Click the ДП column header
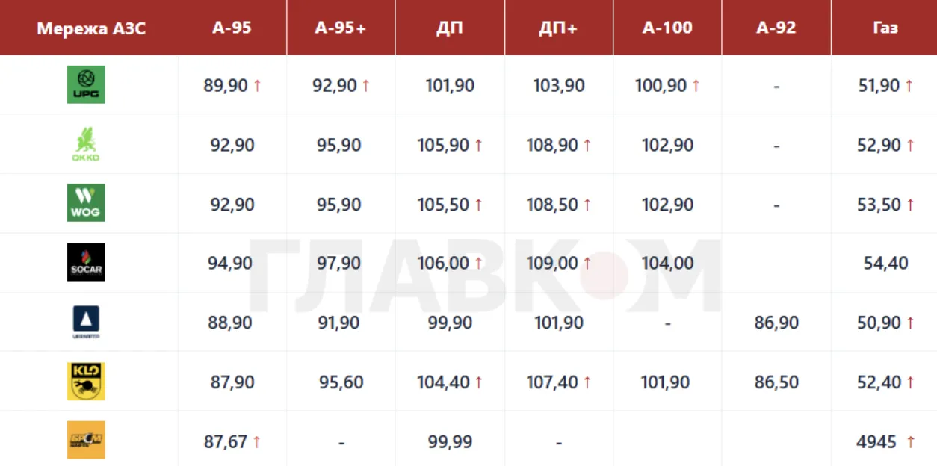 (450, 28)
